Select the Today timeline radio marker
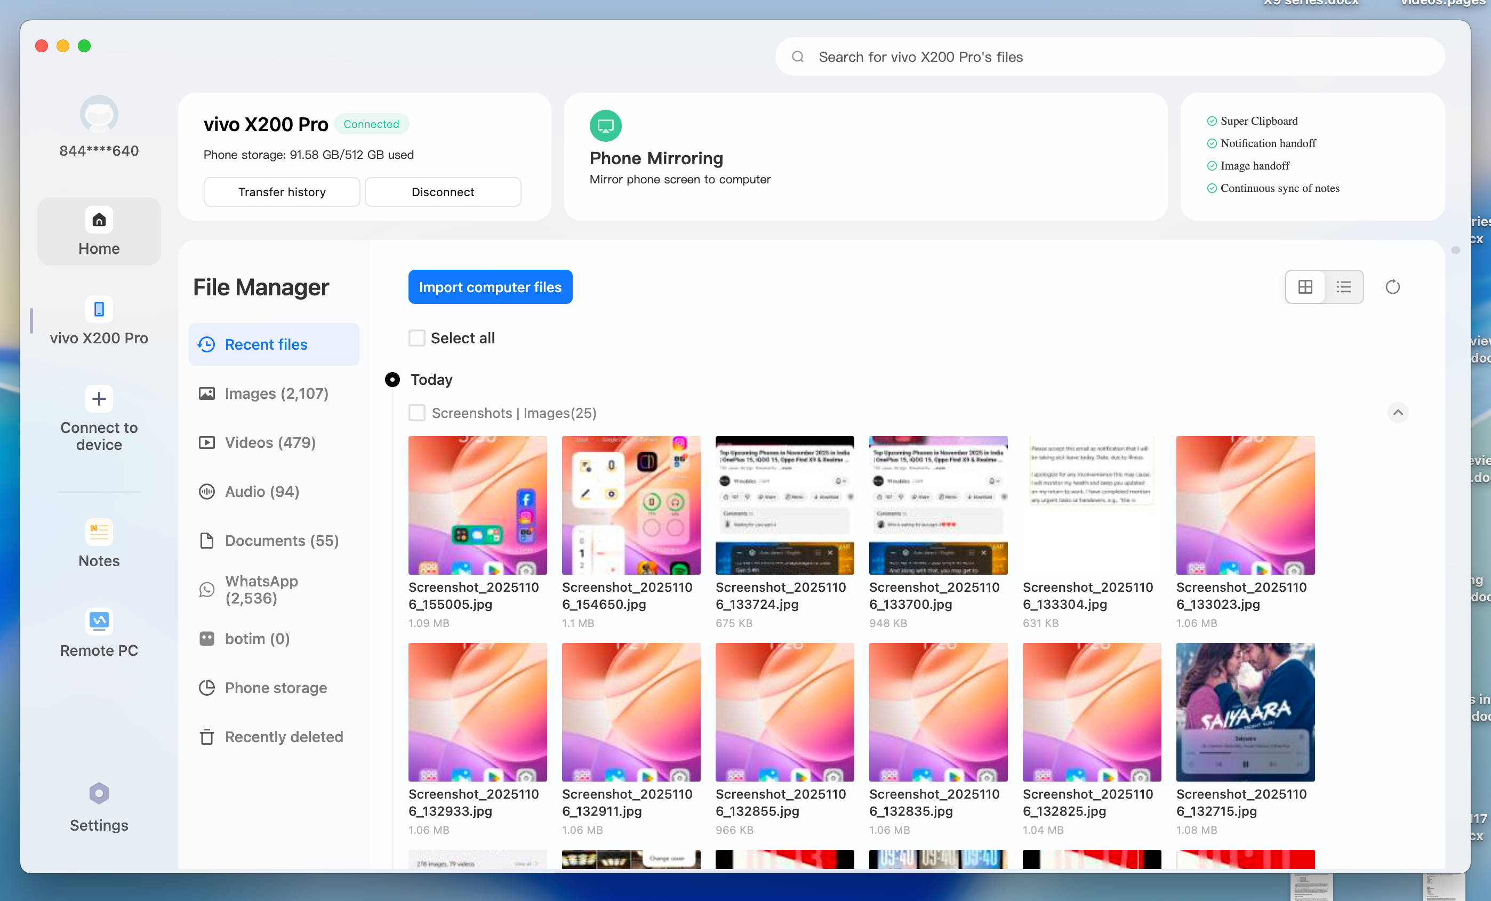The height and width of the screenshot is (901, 1491). pyautogui.click(x=392, y=380)
